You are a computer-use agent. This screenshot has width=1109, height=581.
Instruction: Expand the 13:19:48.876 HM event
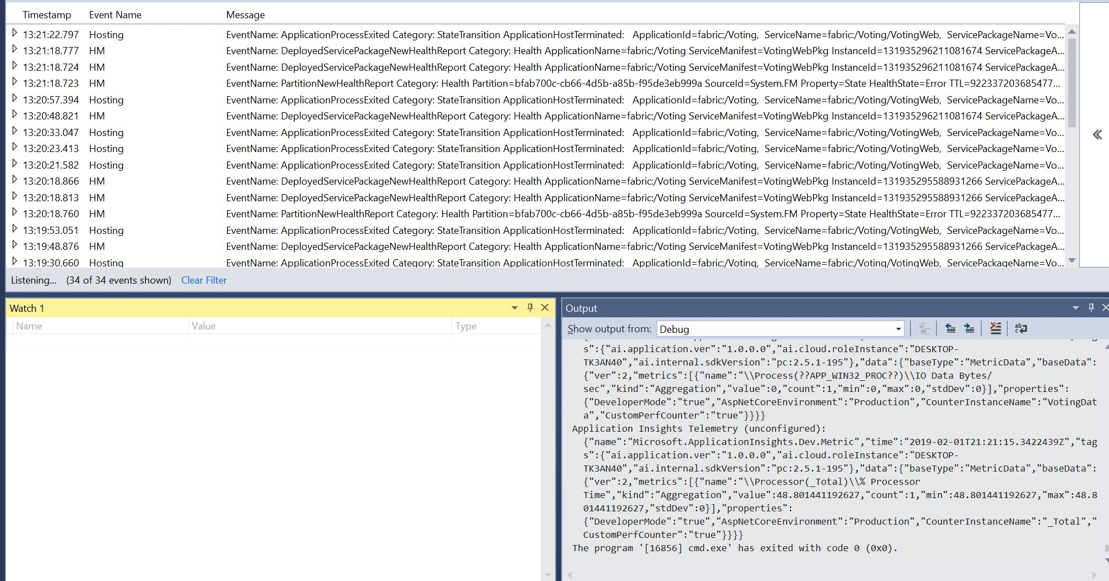pyautogui.click(x=14, y=245)
